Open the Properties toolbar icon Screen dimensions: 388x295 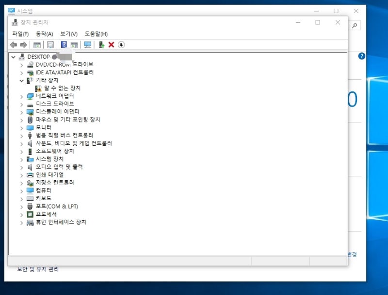50,45
